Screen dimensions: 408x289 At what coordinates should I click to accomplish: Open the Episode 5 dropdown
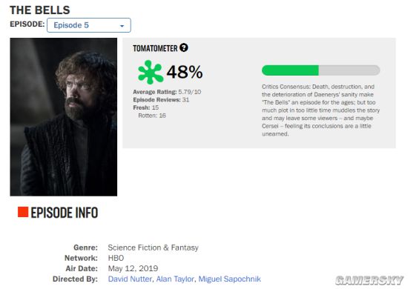tap(89, 25)
